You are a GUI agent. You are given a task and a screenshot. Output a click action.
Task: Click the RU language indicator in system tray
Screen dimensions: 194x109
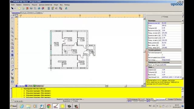pos(150,106)
